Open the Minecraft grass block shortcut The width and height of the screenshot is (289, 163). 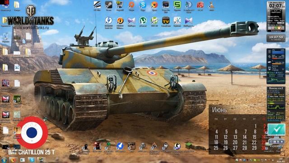(189, 146)
